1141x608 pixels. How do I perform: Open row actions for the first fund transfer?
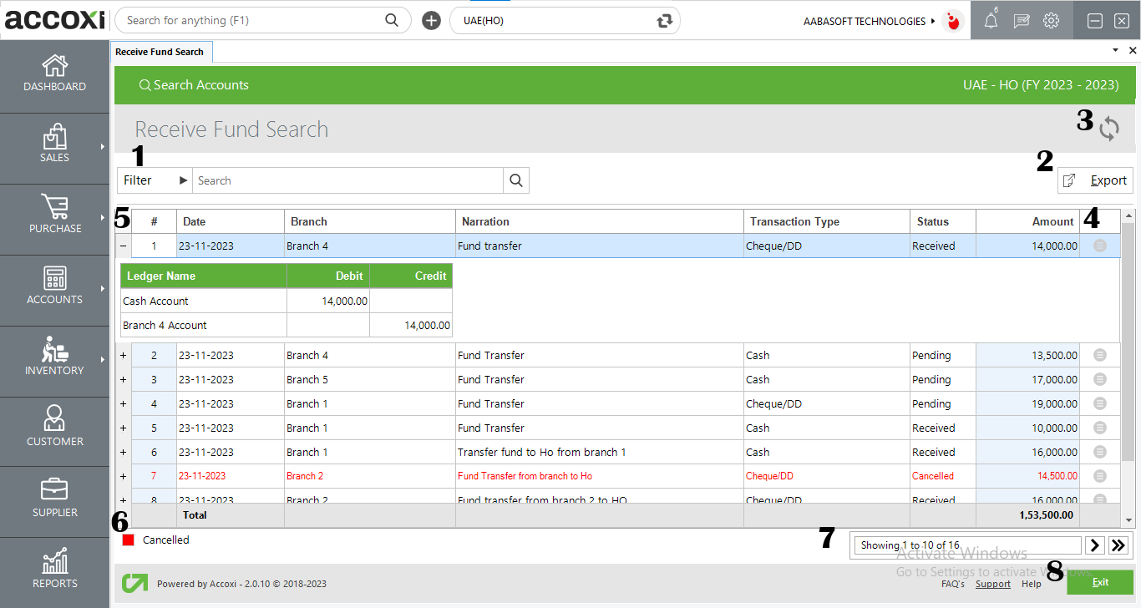pos(1098,245)
